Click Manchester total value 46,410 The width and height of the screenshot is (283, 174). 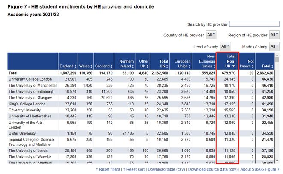(268, 85)
